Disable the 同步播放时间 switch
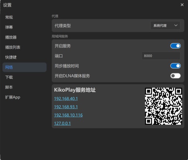The image size is (188, 160). point(176,66)
